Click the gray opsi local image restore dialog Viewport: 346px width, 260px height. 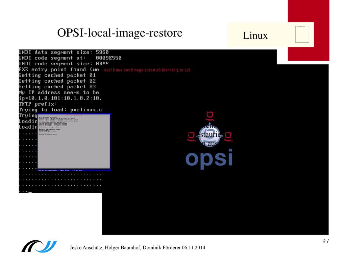pos(74,142)
